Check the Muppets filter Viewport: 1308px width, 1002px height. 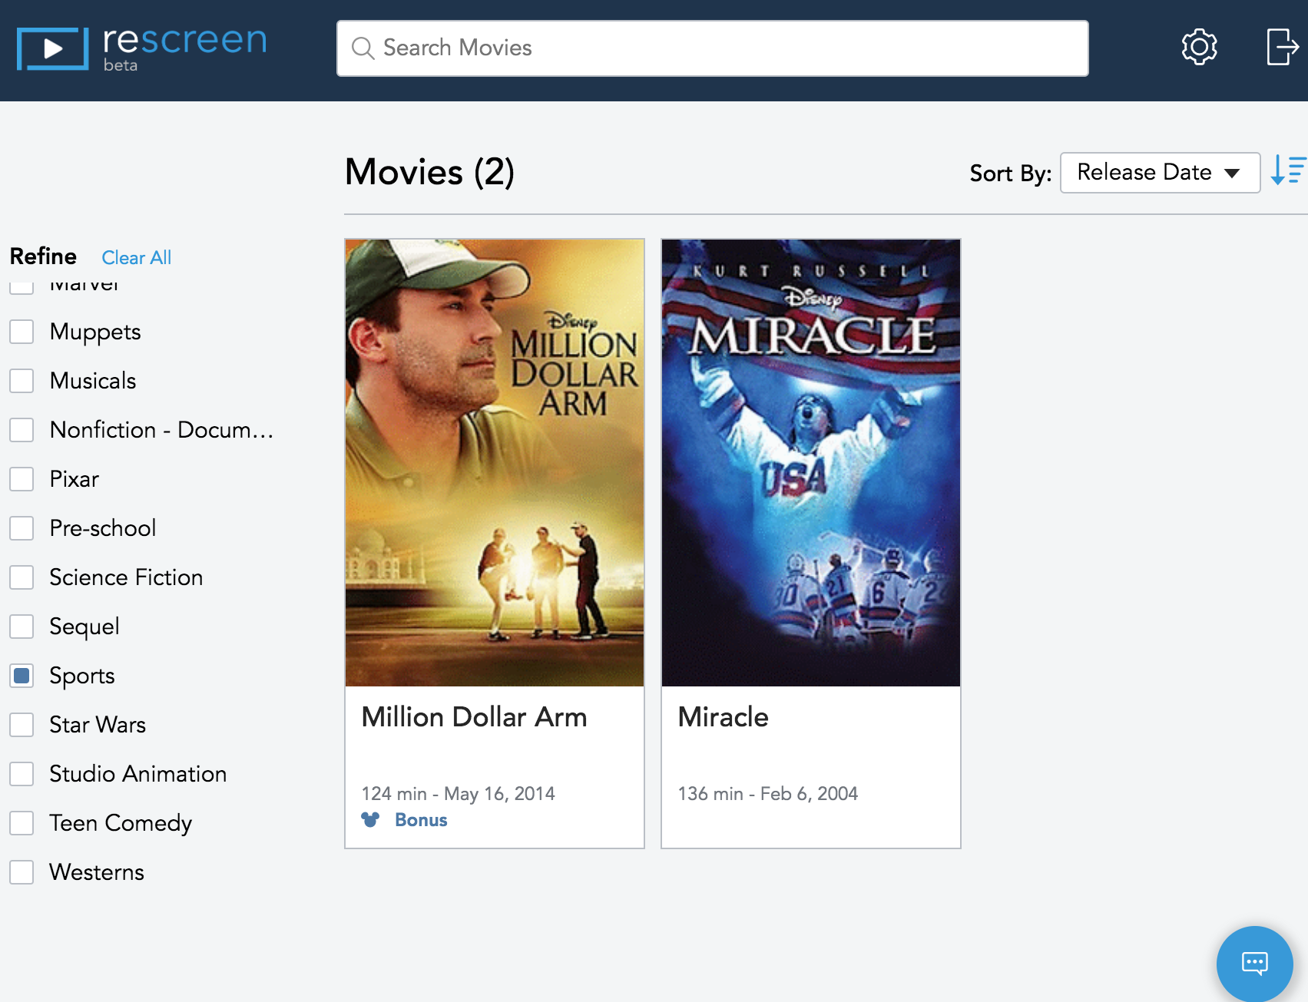click(22, 332)
